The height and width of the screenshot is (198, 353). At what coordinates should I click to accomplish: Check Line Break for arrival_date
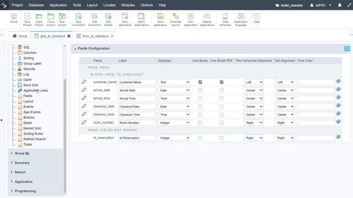200,90
